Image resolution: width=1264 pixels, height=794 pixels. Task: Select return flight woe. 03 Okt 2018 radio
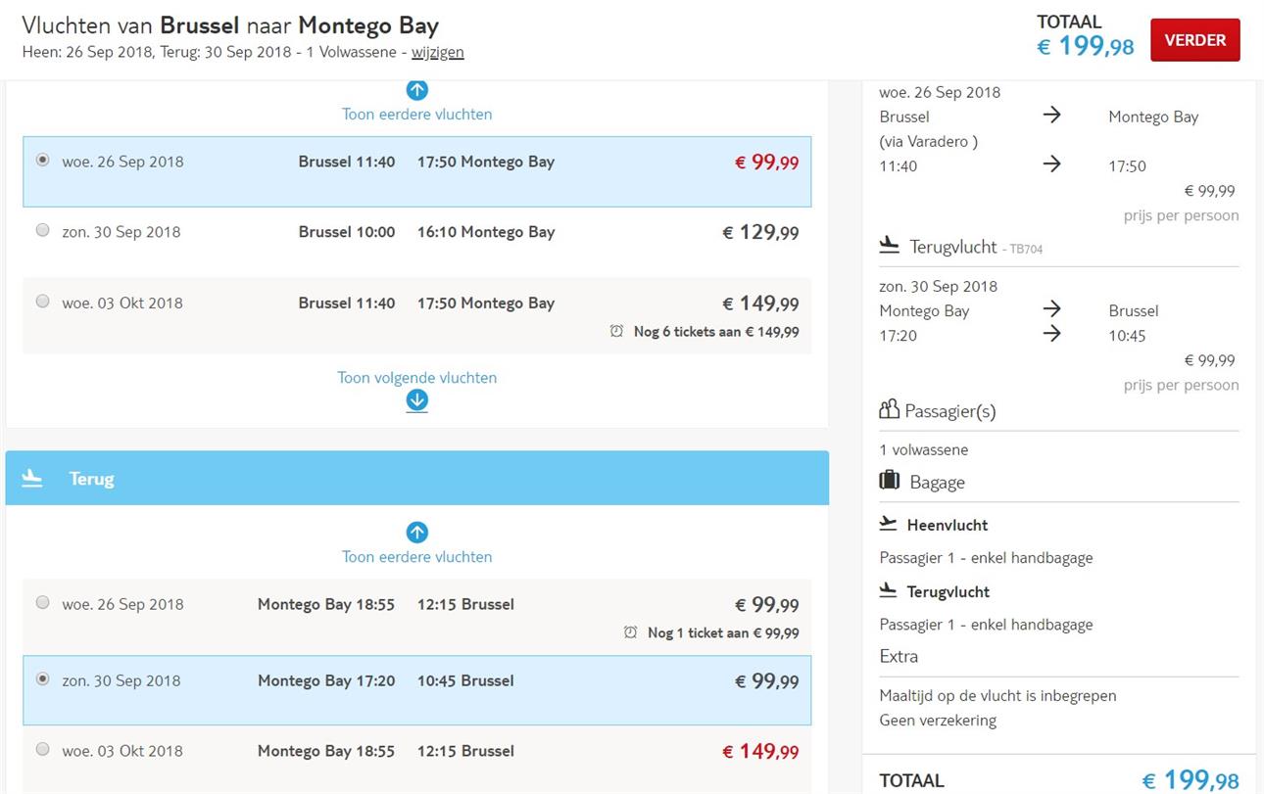[42, 750]
